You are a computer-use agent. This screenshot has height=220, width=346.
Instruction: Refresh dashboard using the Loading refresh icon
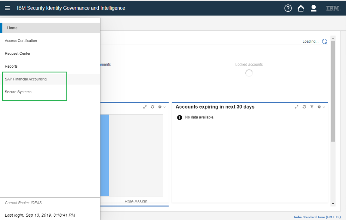tap(324, 41)
